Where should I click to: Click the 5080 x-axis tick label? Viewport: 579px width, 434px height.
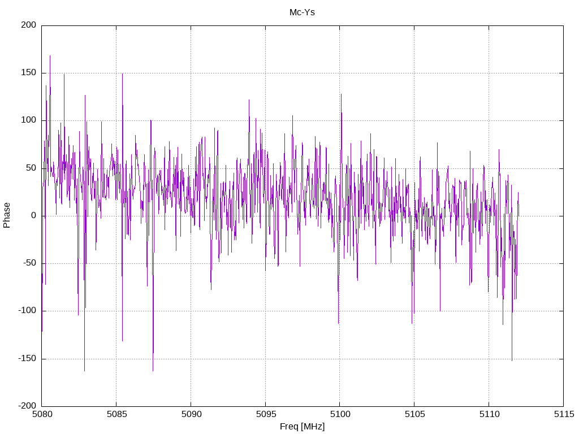[x=42, y=414]
